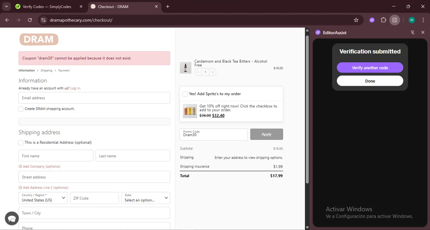
Task: Click the page vertical scrollbar thumb
Action: (x=307, y=109)
